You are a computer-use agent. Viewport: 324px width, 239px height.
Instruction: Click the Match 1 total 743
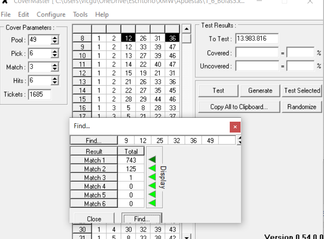coord(131,160)
